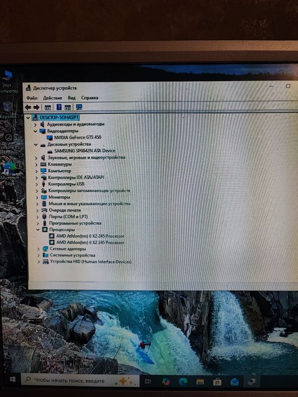Select the Сетевые адаптеры label
298x397 pixels.
click(68, 249)
